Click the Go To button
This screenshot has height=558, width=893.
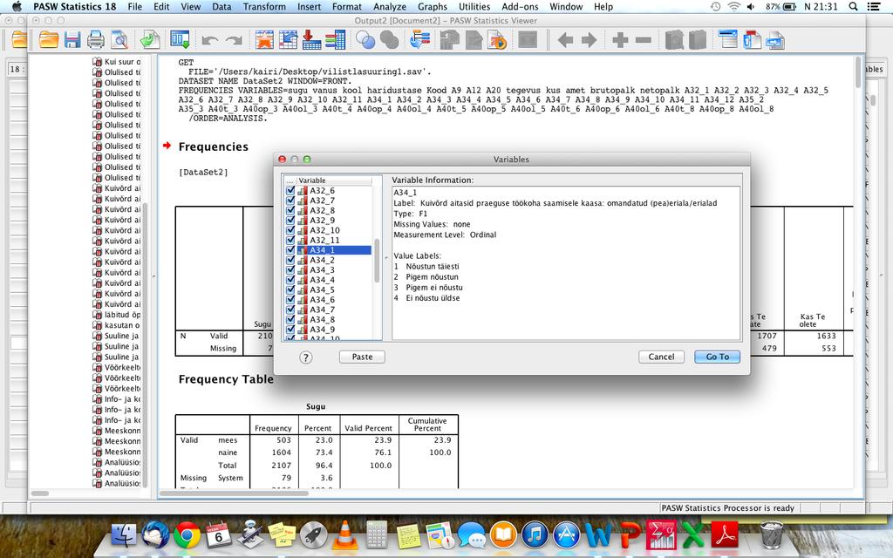pos(717,357)
